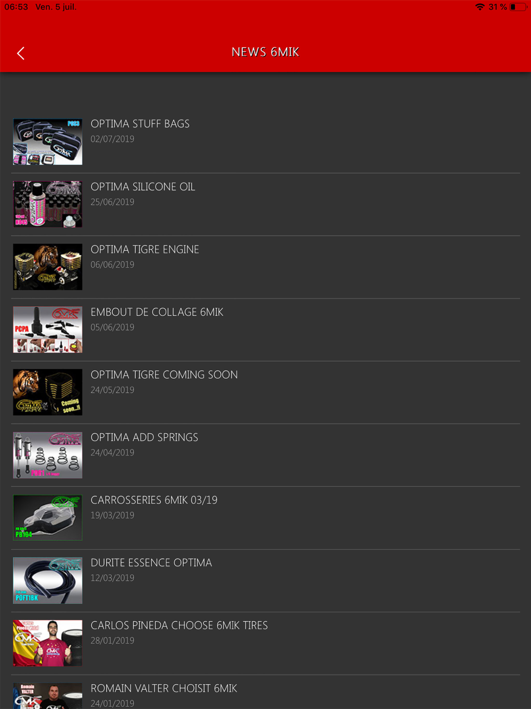Open the Embout de Collage 6MIK thumbnail
Image resolution: width=531 pixels, height=709 pixels.
point(48,330)
